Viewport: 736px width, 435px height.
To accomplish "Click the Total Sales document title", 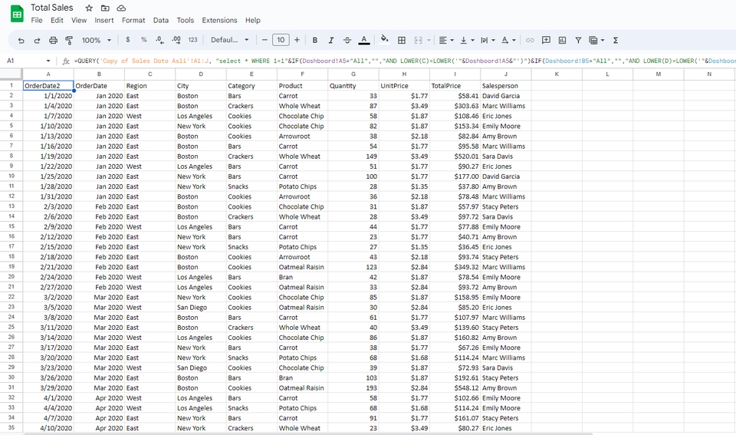I will pos(52,8).
